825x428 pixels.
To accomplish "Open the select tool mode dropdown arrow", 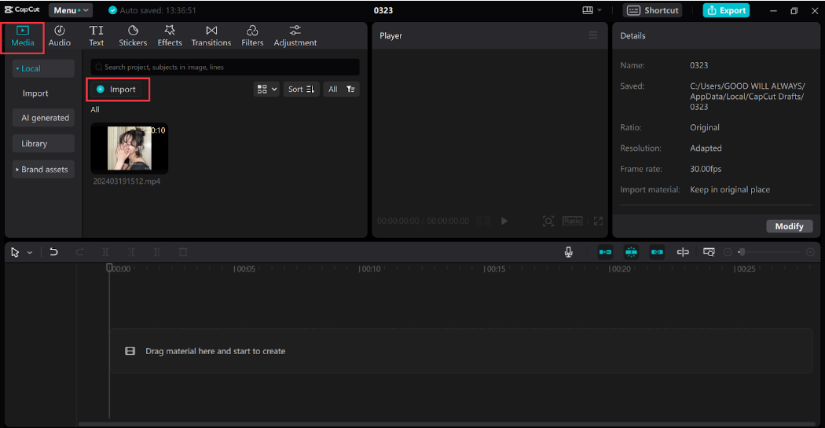I will coord(30,252).
